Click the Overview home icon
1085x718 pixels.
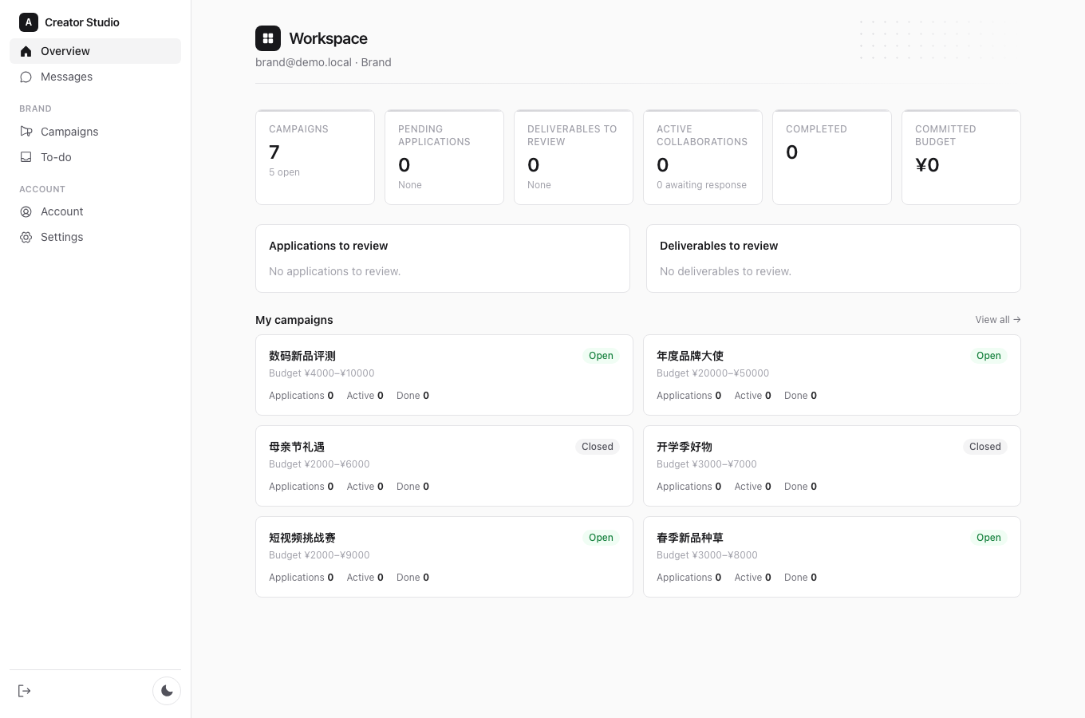click(x=26, y=51)
